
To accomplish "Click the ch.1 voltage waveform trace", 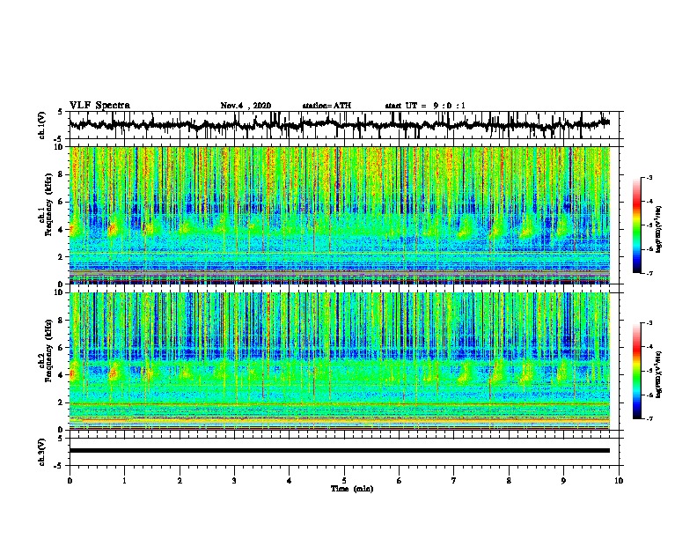I will (340, 124).
